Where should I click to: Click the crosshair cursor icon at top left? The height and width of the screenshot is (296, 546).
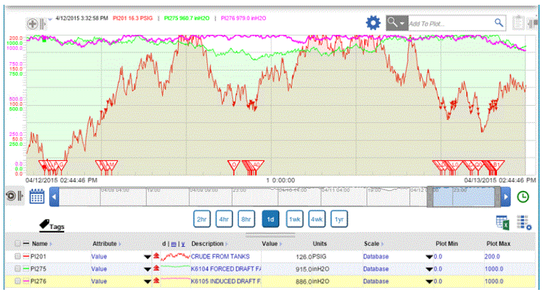pos(33,24)
